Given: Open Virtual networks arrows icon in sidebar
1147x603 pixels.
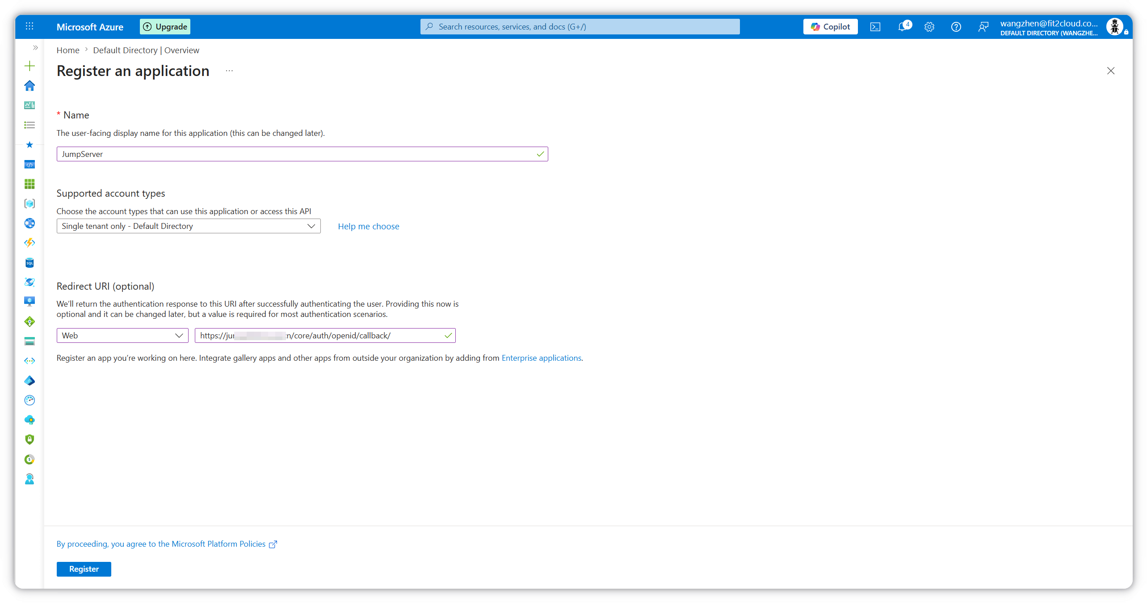Looking at the screenshot, I should 29,361.
